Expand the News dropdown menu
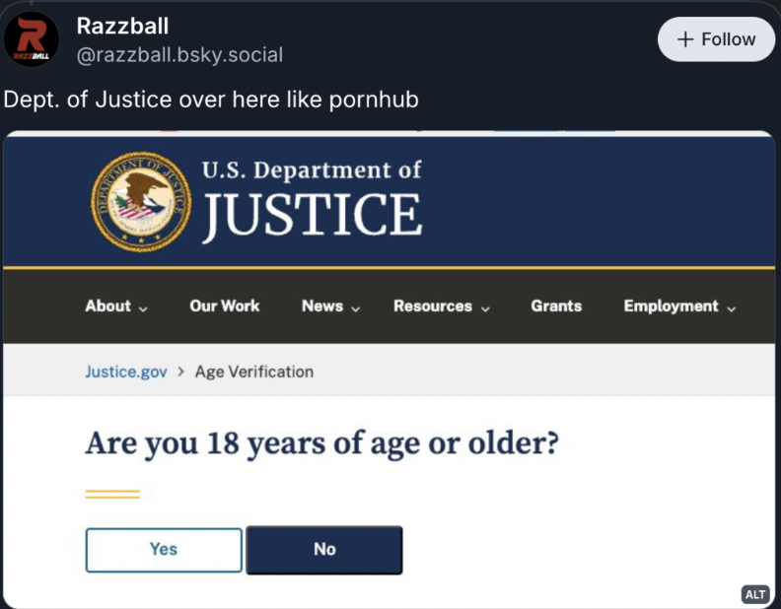The image size is (781, 609). coord(330,306)
